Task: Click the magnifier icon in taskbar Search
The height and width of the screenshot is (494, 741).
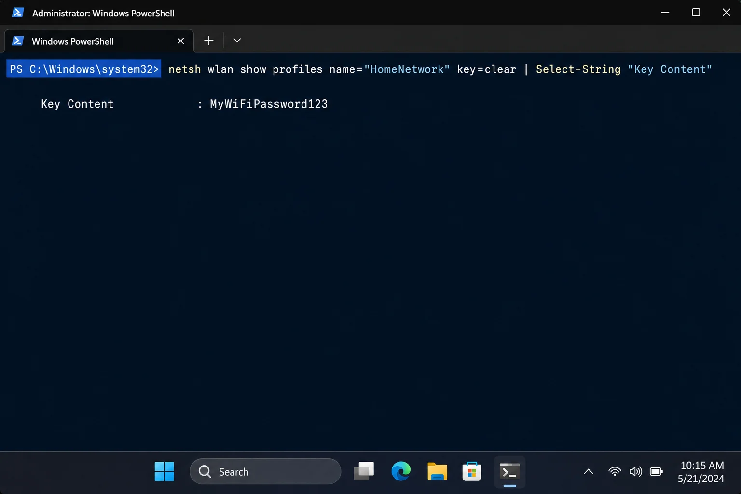Action: 205,471
